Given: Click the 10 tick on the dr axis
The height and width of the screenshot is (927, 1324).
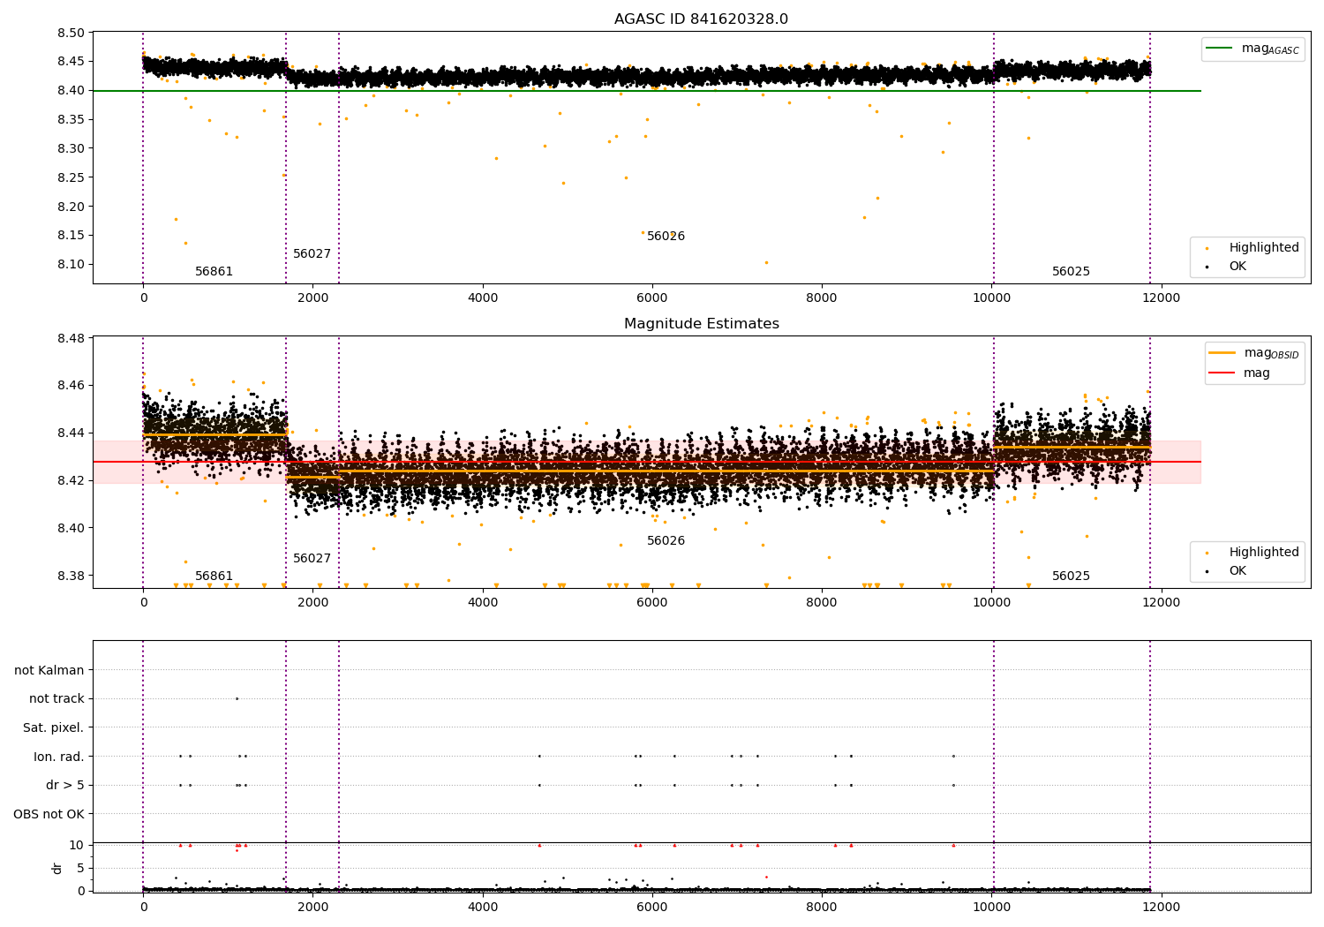Looking at the screenshot, I should (x=77, y=846).
